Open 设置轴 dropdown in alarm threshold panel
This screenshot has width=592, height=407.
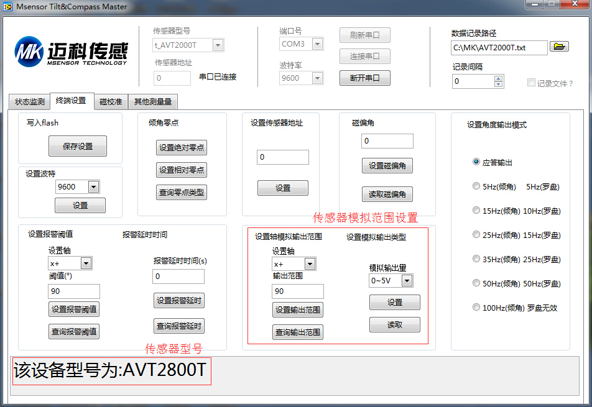click(x=86, y=263)
